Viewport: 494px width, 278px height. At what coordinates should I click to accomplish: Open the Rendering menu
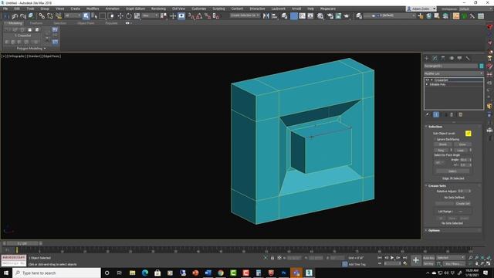[x=158, y=8]
